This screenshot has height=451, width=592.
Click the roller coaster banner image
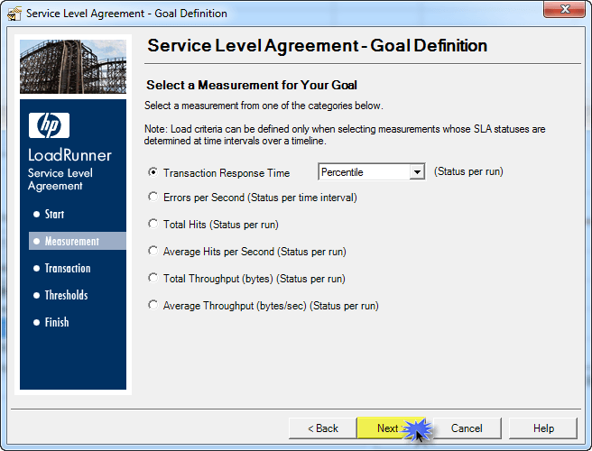(73, 67)
